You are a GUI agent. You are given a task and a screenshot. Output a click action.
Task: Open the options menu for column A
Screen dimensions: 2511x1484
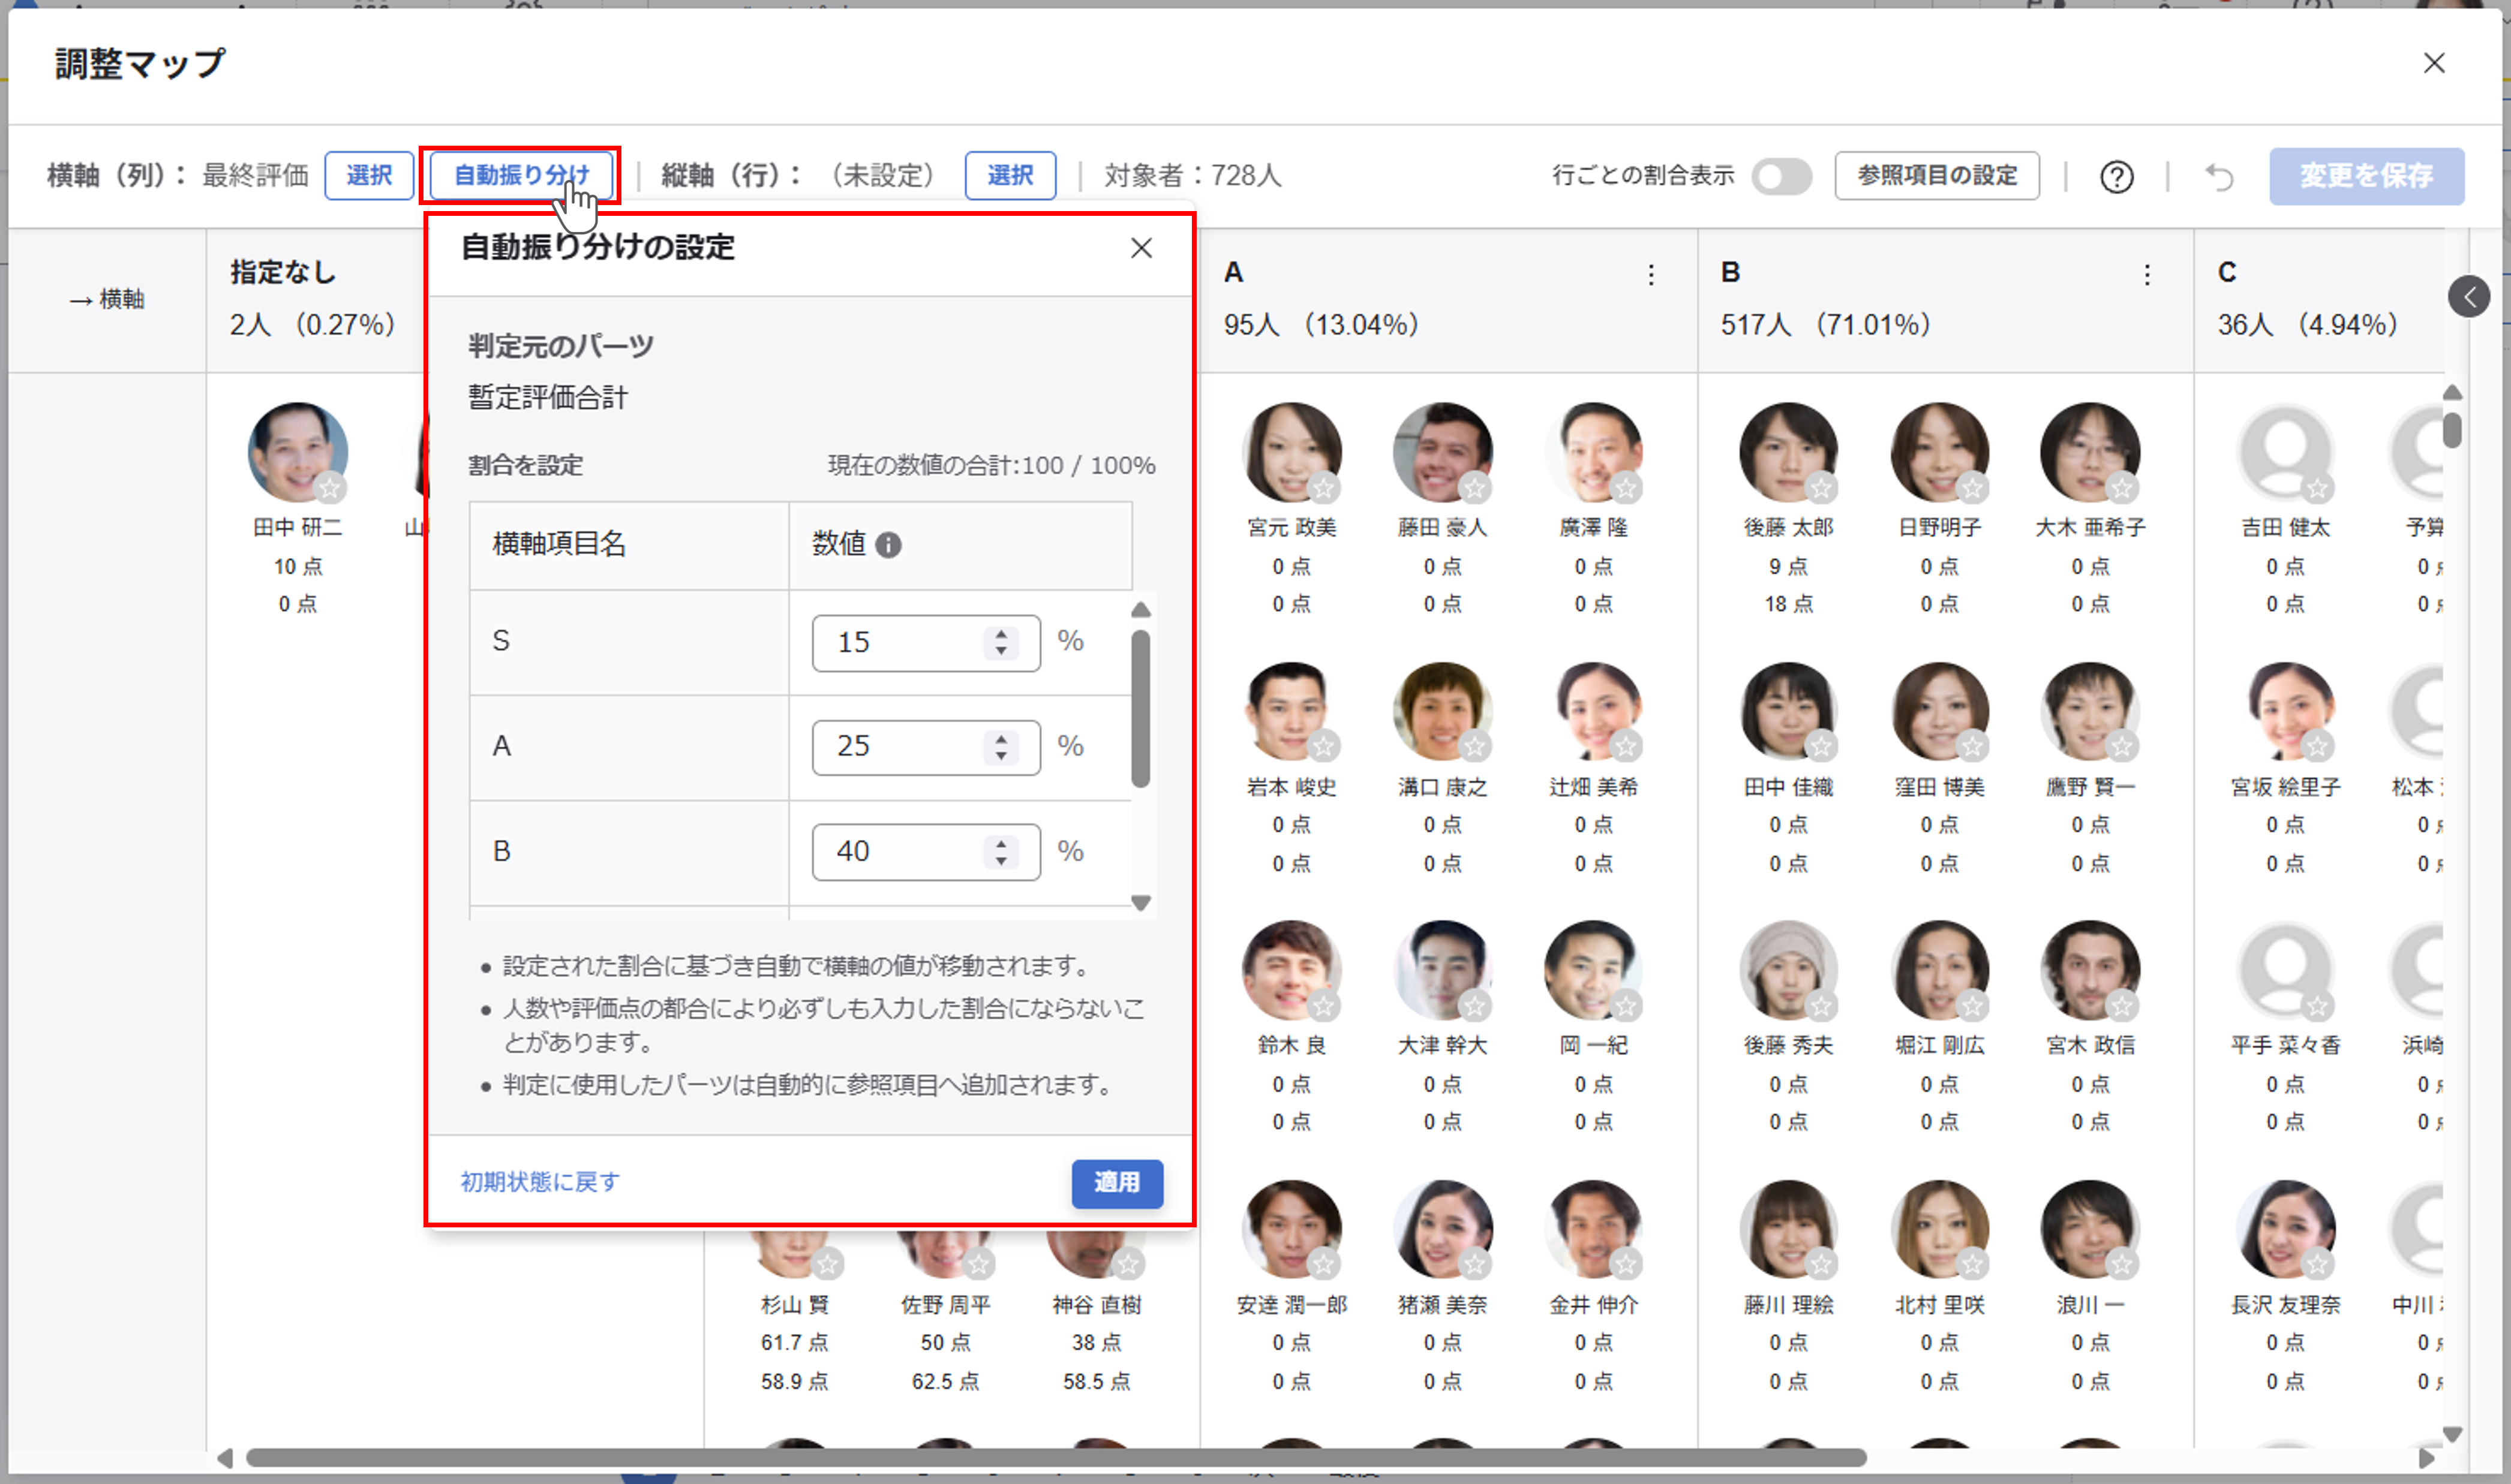coord(1651,276)
